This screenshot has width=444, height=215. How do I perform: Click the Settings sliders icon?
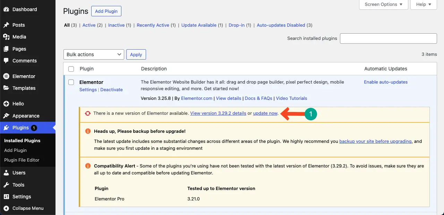[x=6, y=197]
